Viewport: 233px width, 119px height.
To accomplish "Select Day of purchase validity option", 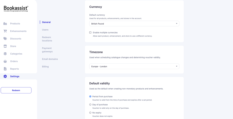I will [90, 105].
